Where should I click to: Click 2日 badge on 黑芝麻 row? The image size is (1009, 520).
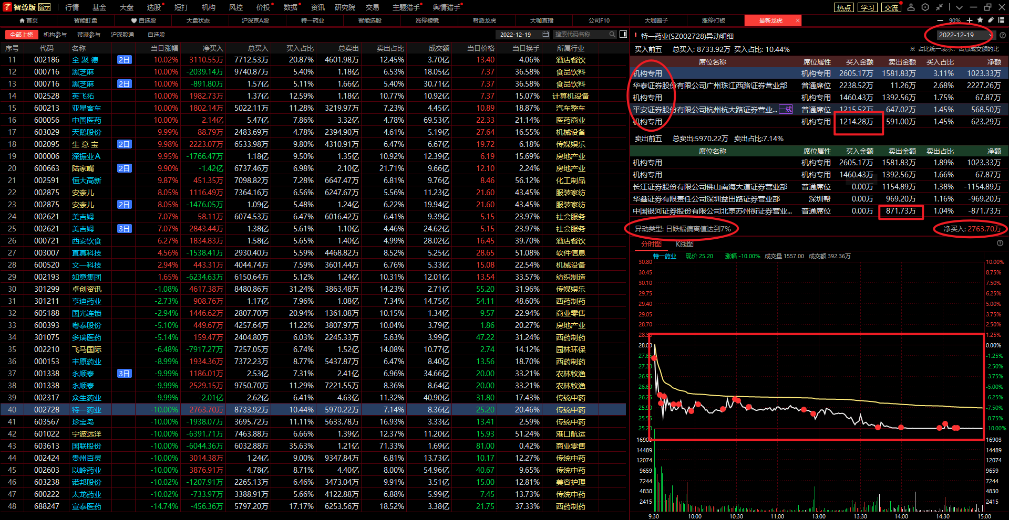[125, 84]
